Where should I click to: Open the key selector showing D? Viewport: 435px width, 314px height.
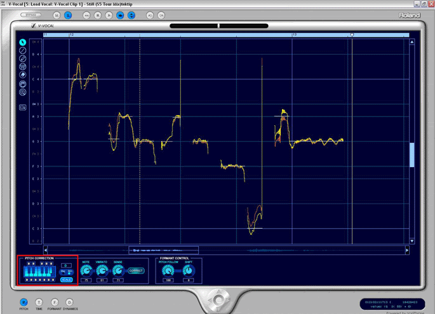tap(66, 266)
